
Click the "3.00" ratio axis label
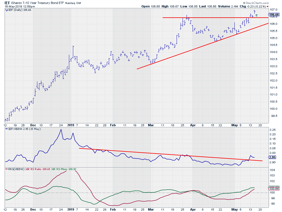tap(273, 153)
